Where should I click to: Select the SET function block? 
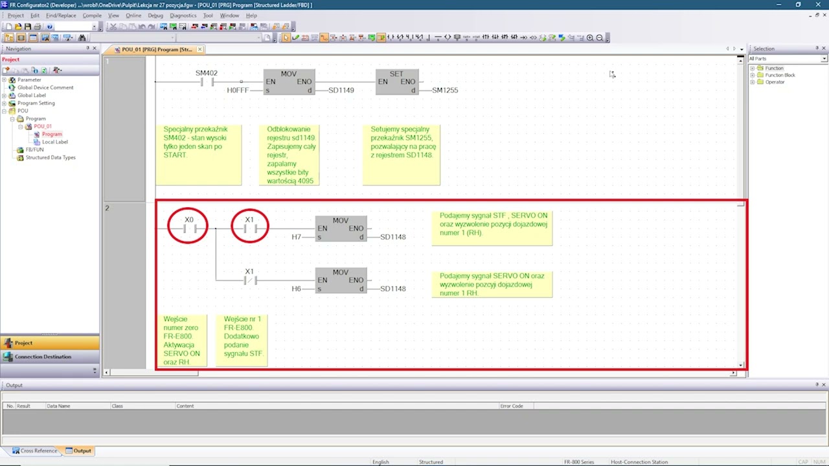[397, 82]
